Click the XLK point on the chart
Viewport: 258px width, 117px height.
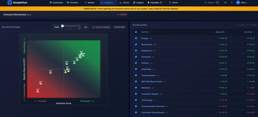tap(50, 73)
